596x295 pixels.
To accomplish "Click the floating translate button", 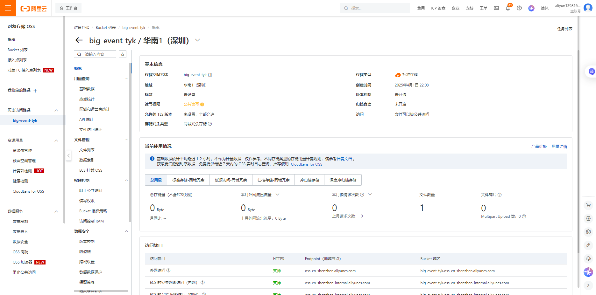I will click(x=591, y=72).
